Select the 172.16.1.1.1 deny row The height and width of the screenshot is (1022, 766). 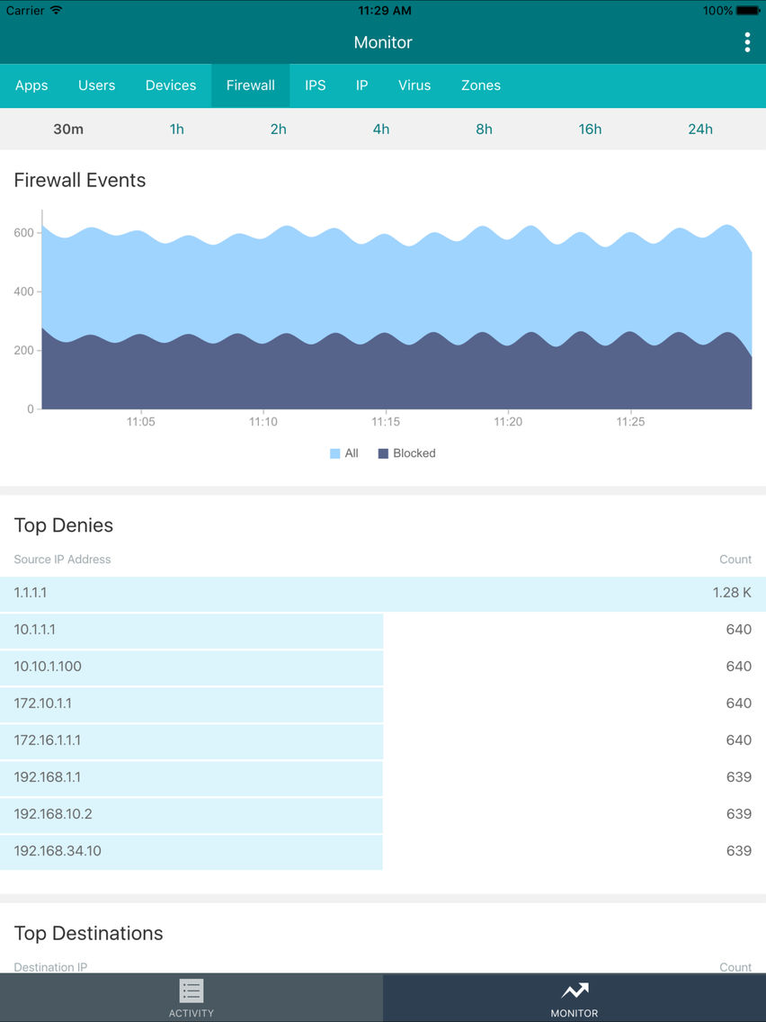click(383, 741)
